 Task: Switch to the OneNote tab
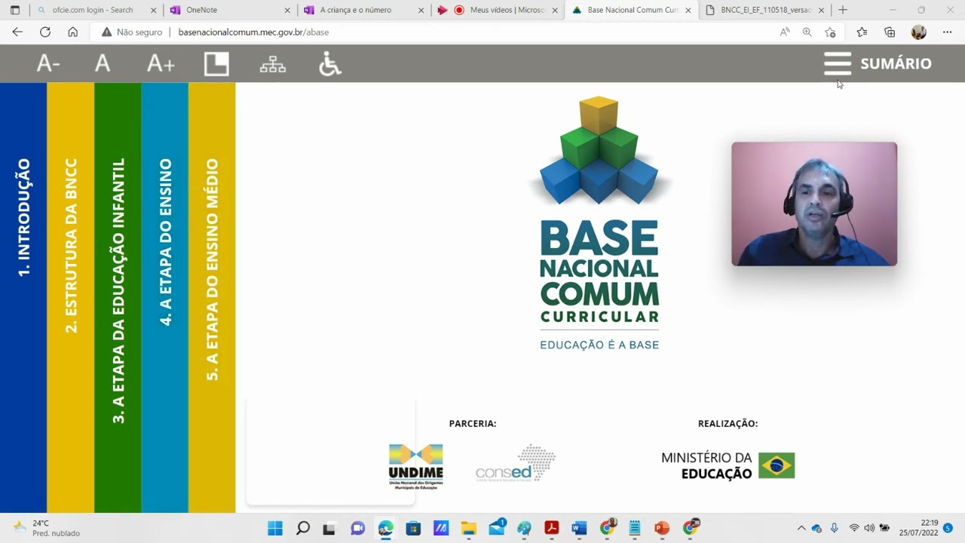point(226,10)
